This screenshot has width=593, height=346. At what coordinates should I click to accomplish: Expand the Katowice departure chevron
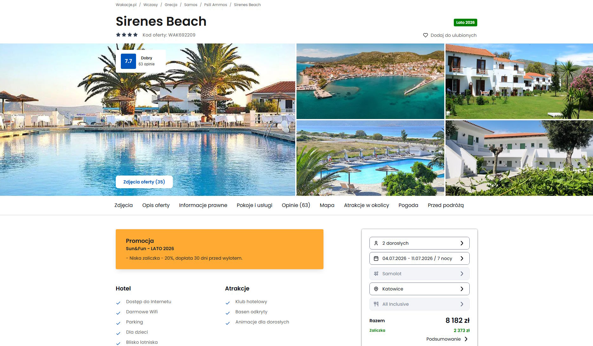[x=462, y=289]
